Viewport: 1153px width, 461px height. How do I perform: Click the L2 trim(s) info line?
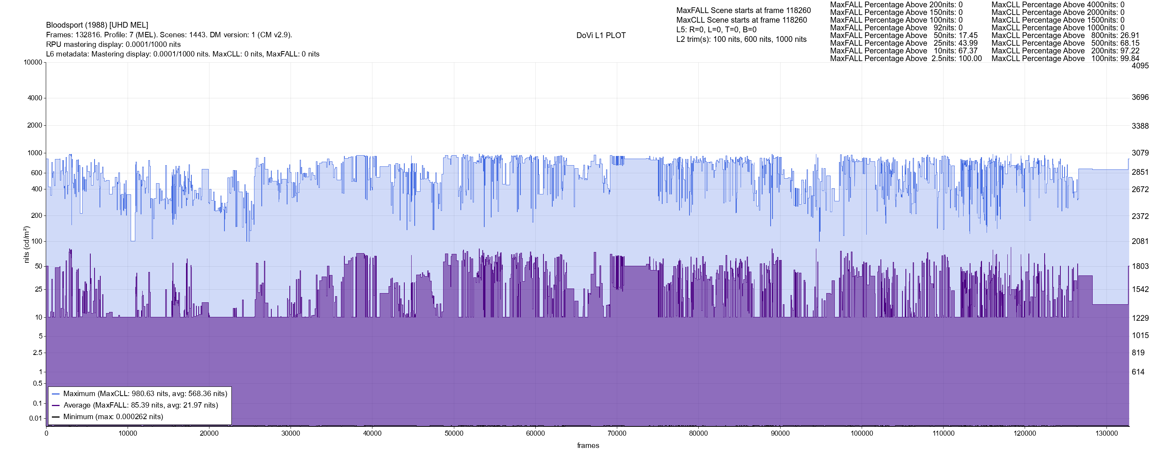(x=741, y=40)
